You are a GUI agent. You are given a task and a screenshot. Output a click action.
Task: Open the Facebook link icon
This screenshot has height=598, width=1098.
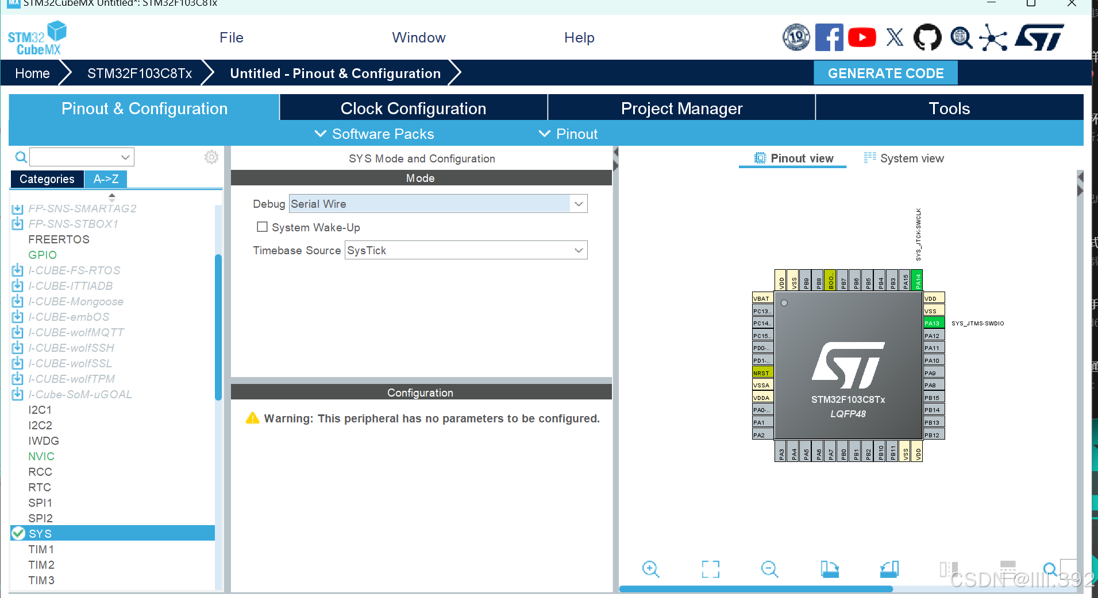tap(829, 37)
